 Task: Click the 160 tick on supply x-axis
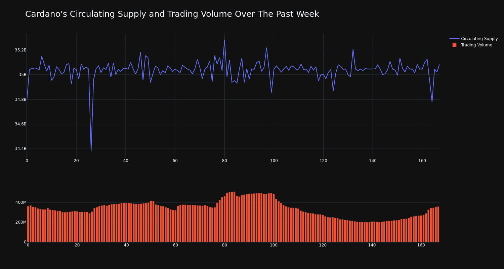coord(422,161)
